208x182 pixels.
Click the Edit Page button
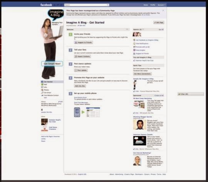[x=159, y=22]
